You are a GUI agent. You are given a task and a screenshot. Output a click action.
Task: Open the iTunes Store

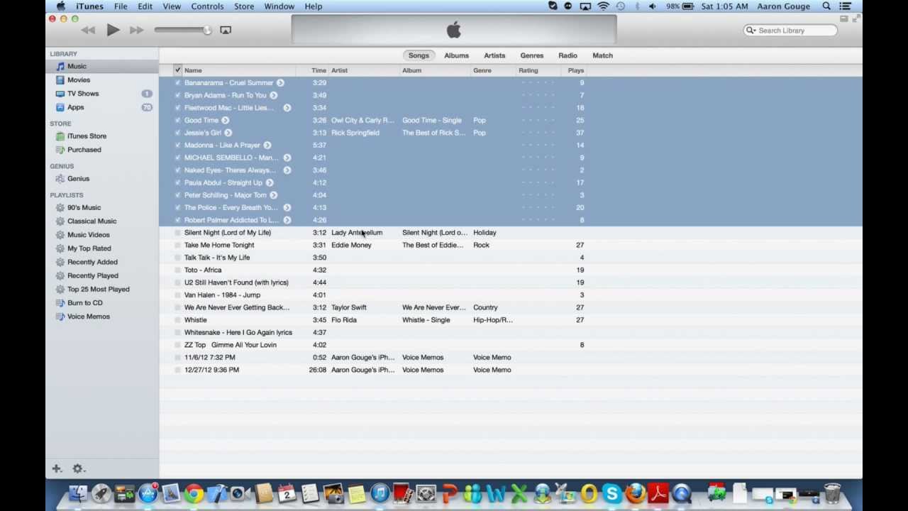[x=102, y=136]
